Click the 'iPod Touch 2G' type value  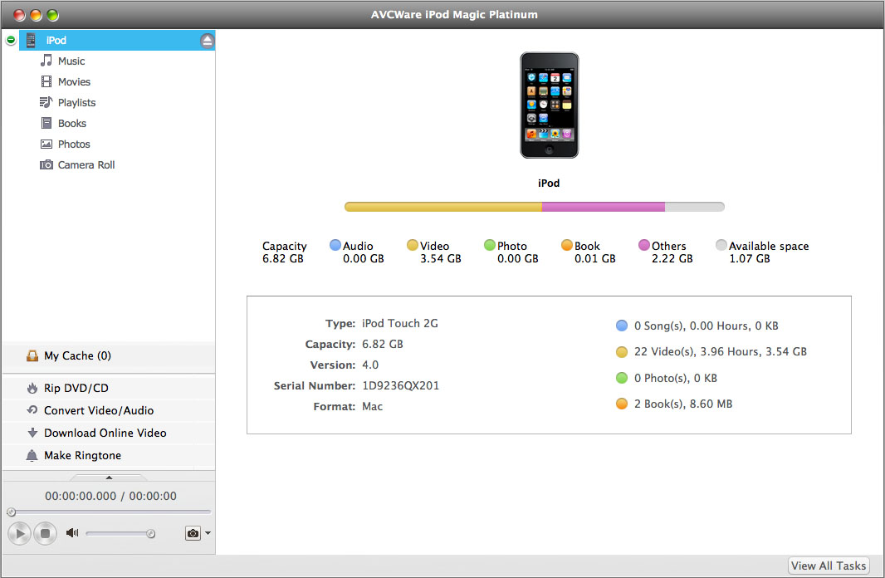399,323
